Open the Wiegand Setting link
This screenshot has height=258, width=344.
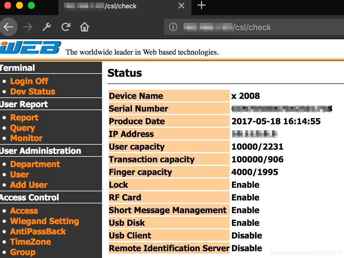tap(45, 221)
